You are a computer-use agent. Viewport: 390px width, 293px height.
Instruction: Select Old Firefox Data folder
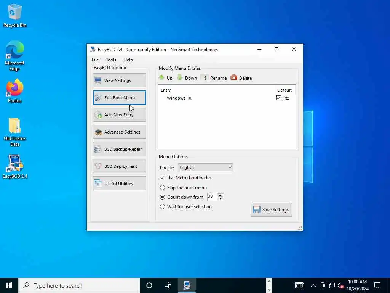pos(15,132)
